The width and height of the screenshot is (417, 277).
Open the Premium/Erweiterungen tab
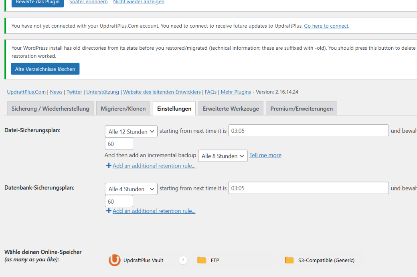point(302,109)
